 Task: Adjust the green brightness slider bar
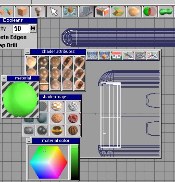pyautogui.click(x=75, y=162)
